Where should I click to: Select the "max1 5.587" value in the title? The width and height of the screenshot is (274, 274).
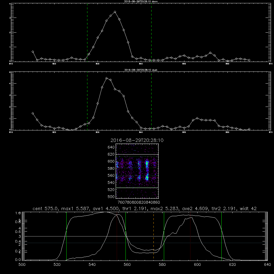pos(75,209)
